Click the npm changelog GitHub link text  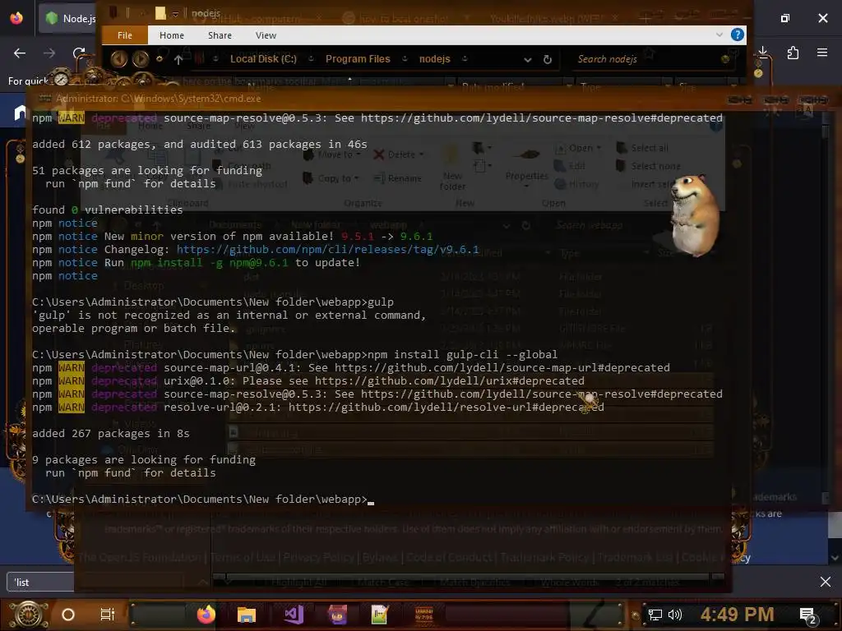click(327, 250)
